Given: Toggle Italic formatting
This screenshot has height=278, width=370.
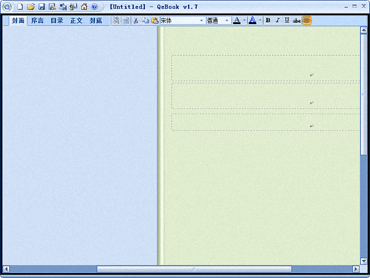Looking at the screenshot, I should click(277, 20).
